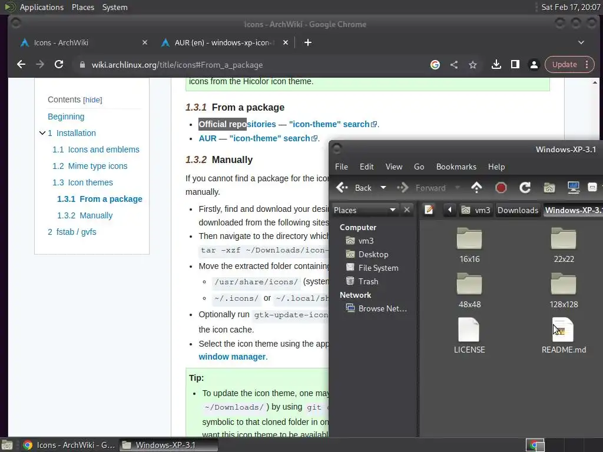This screenshot has width=603, height=452.
Task: Select Browse Network in sidebar
Action: tap(376, 308)
